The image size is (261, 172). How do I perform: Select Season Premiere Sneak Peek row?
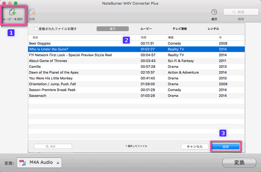click(x=136, y=90)
